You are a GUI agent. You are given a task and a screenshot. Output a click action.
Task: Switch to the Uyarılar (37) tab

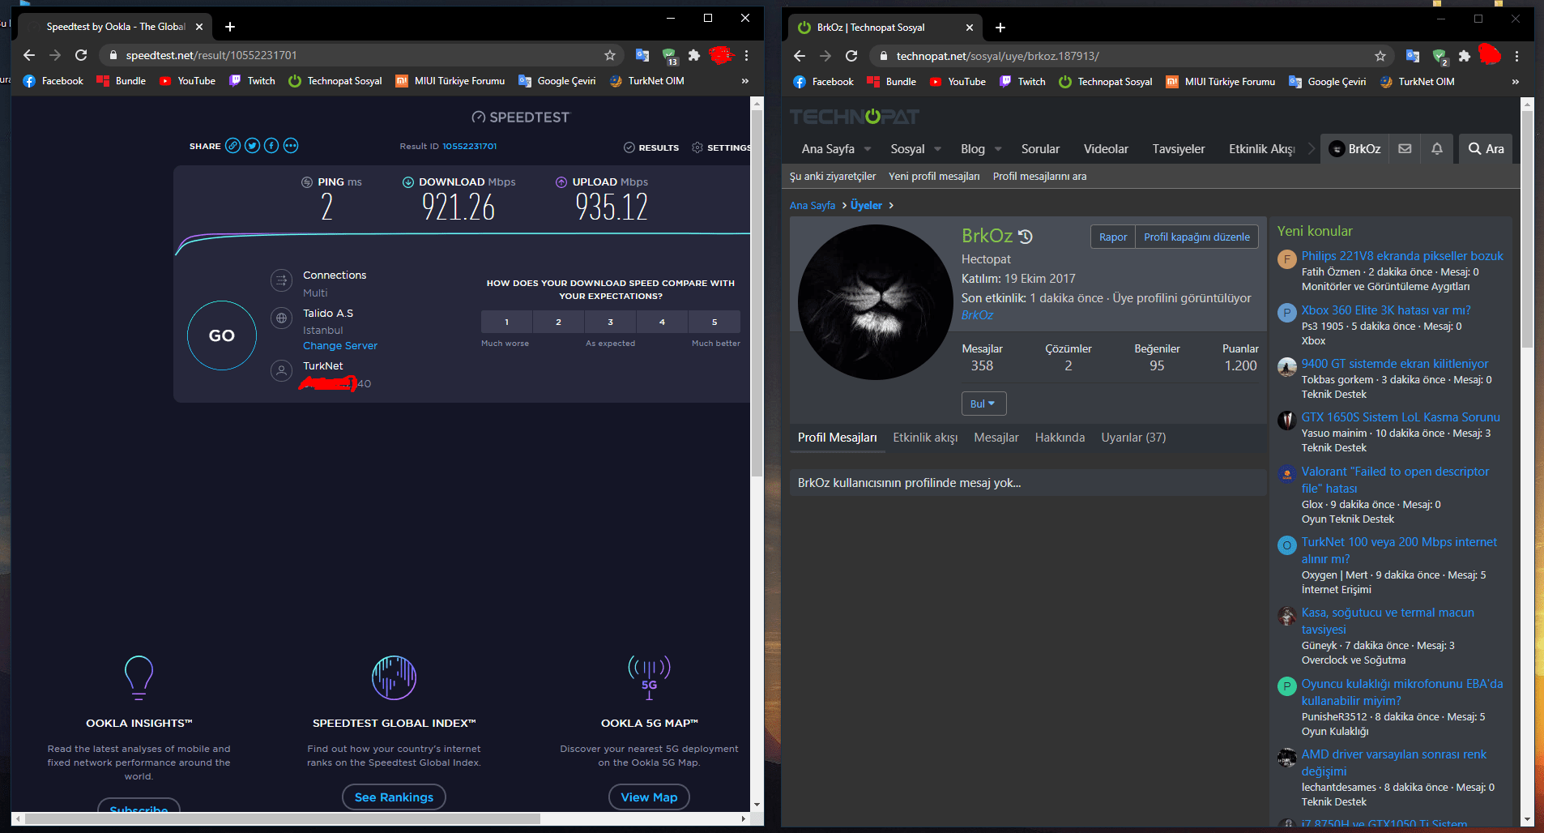pos(1133,438)
